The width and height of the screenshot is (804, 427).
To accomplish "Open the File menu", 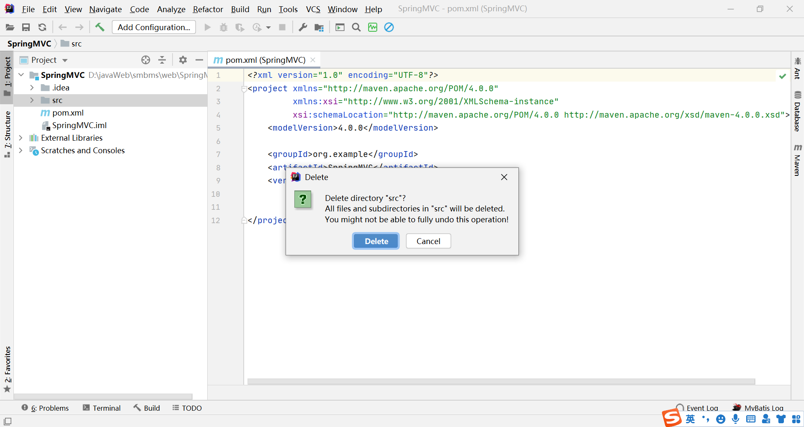I will point(28,9).
